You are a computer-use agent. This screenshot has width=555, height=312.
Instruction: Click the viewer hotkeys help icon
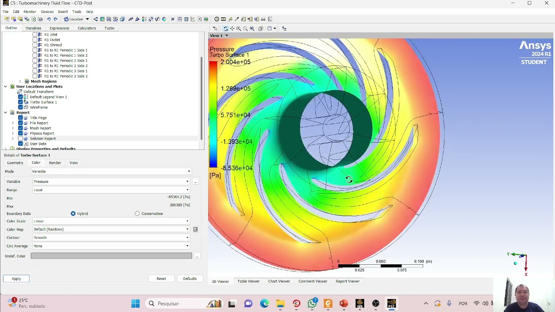[x=284, y=29]
